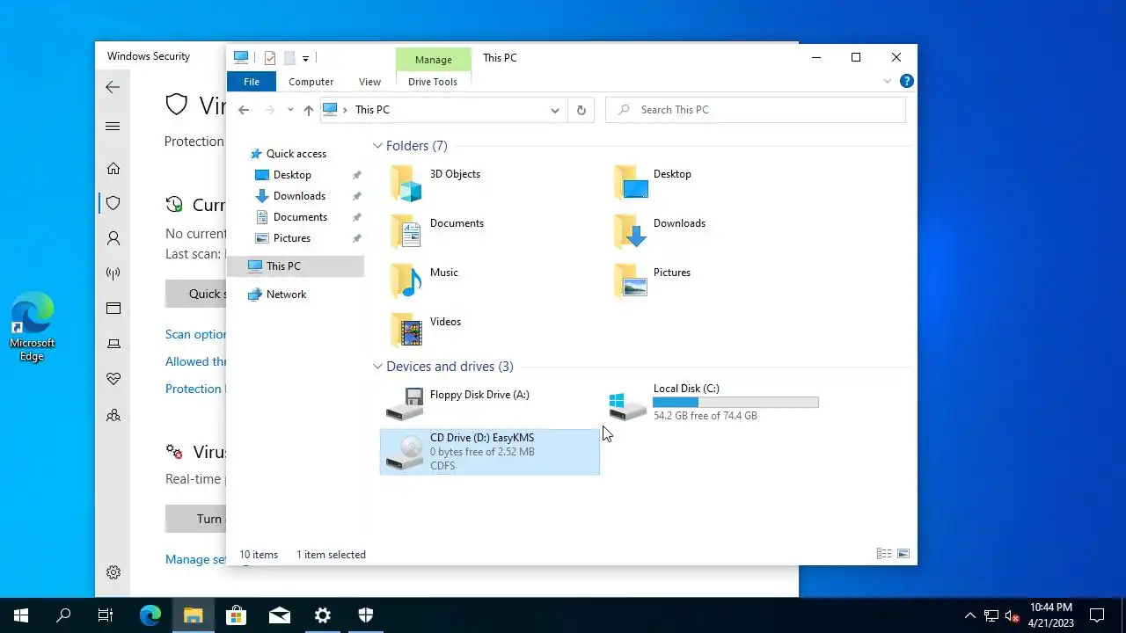Refresh the This PC view
Image resolution: width=1126 pixels, height=633 pixels.
click(x=581, y=110)
